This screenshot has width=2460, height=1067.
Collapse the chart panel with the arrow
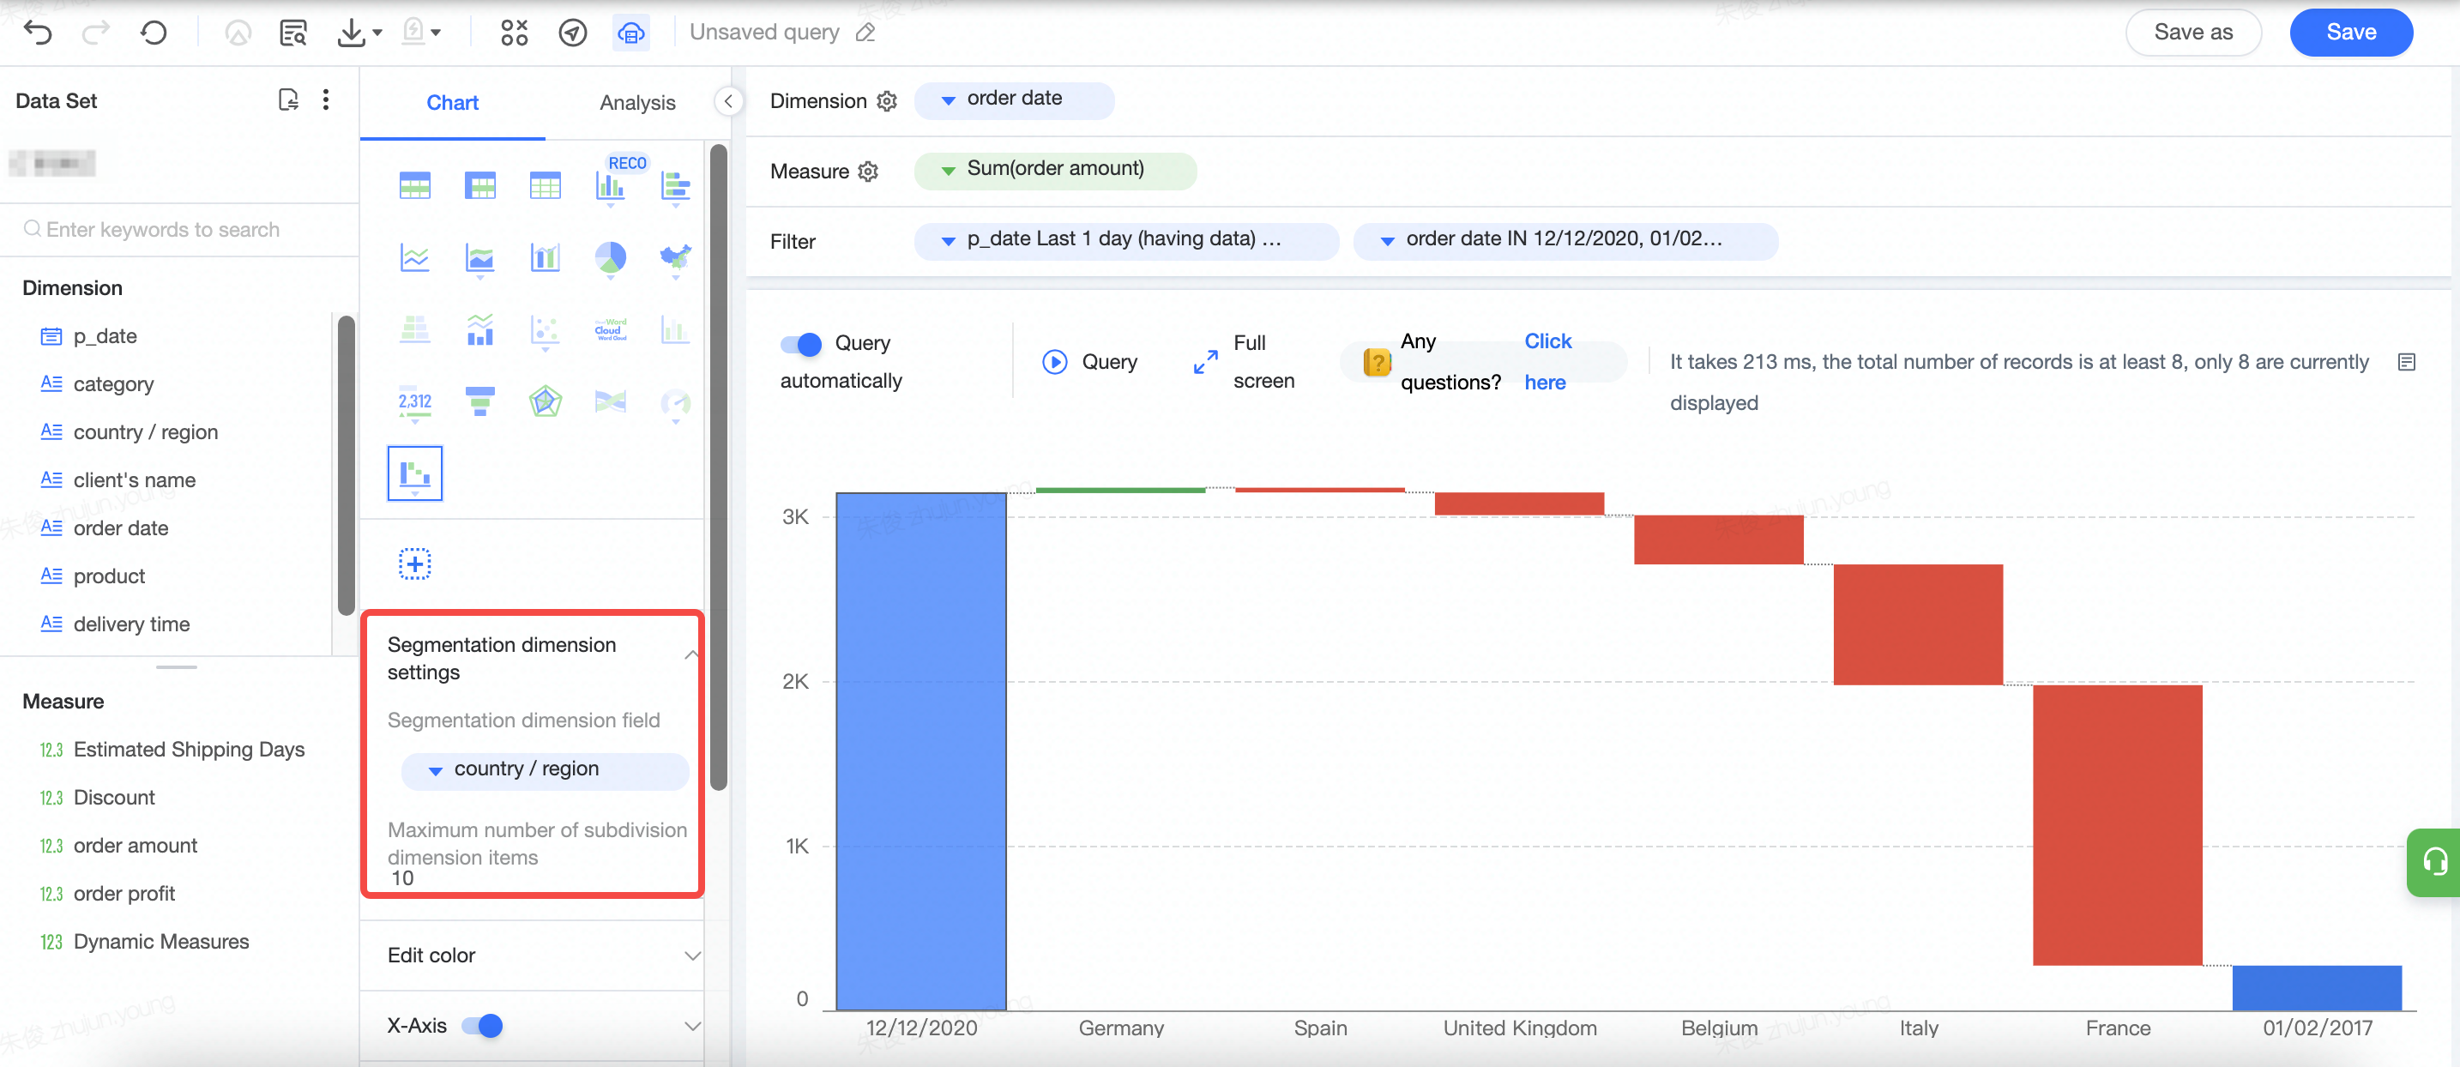tap(727, 101)
